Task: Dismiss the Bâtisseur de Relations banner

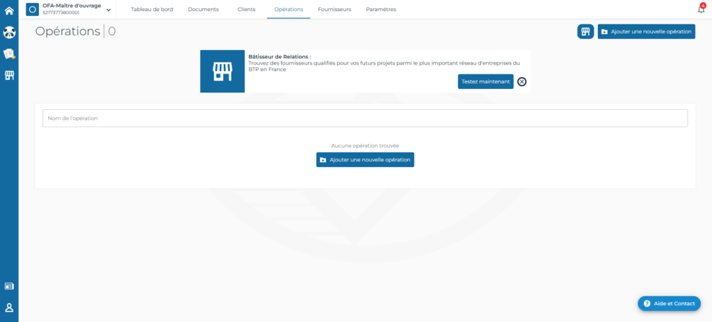Action: point(522,81)
